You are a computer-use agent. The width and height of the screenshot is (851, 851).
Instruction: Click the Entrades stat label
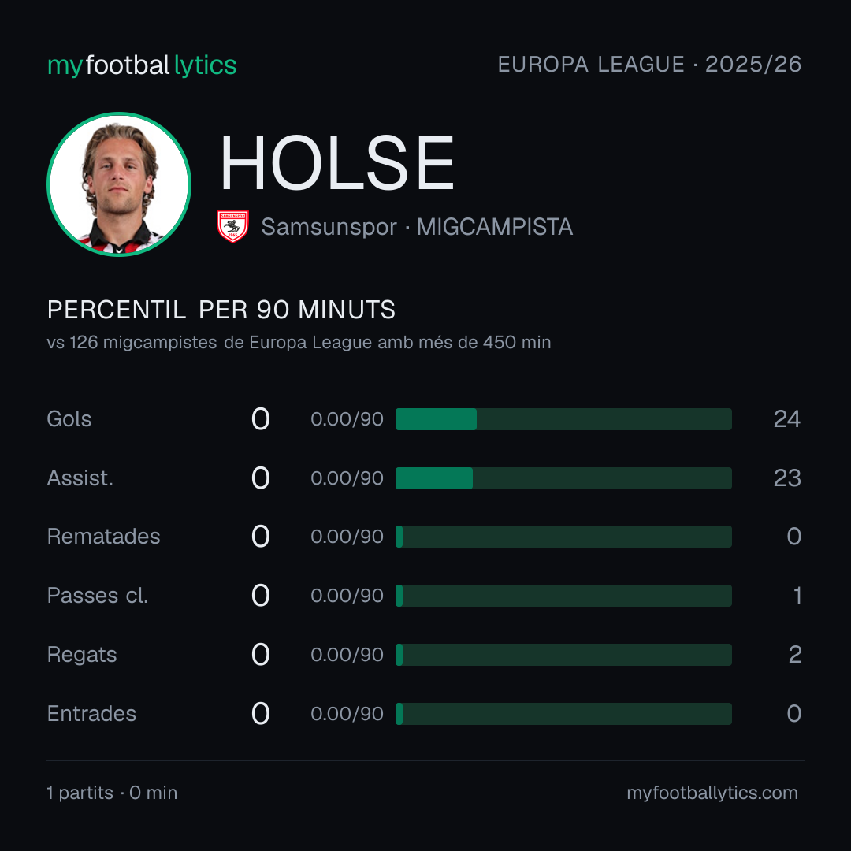click(91, 714)
